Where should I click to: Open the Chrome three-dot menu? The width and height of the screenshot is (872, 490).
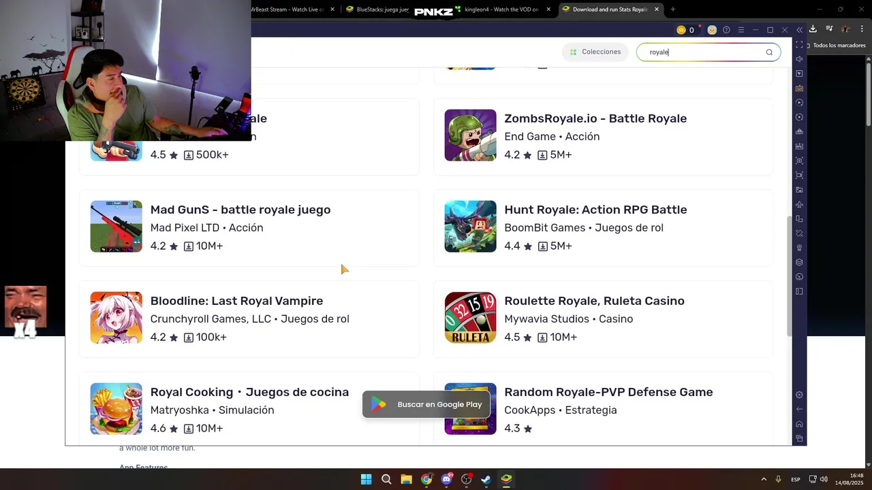861,29
